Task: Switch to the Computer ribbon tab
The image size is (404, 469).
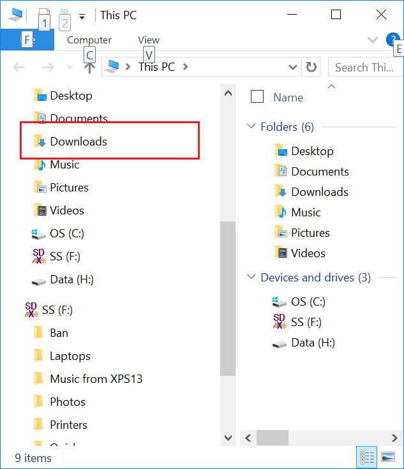Action: pos(89,40)
